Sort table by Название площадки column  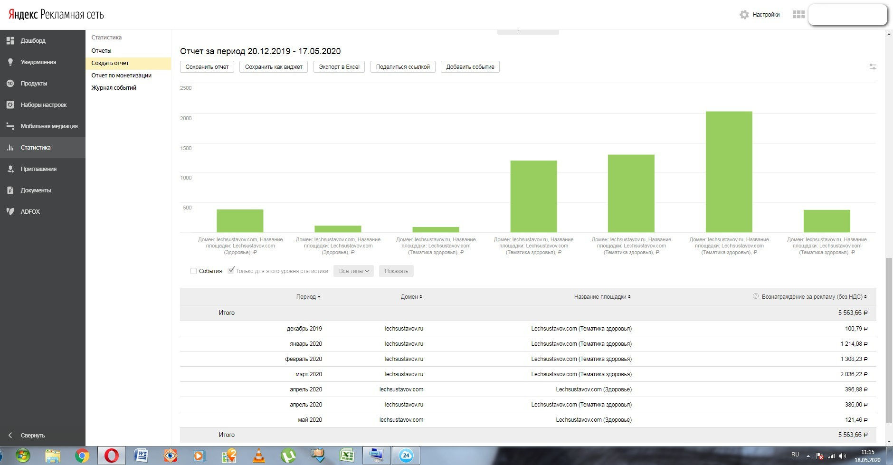[602, 297]
